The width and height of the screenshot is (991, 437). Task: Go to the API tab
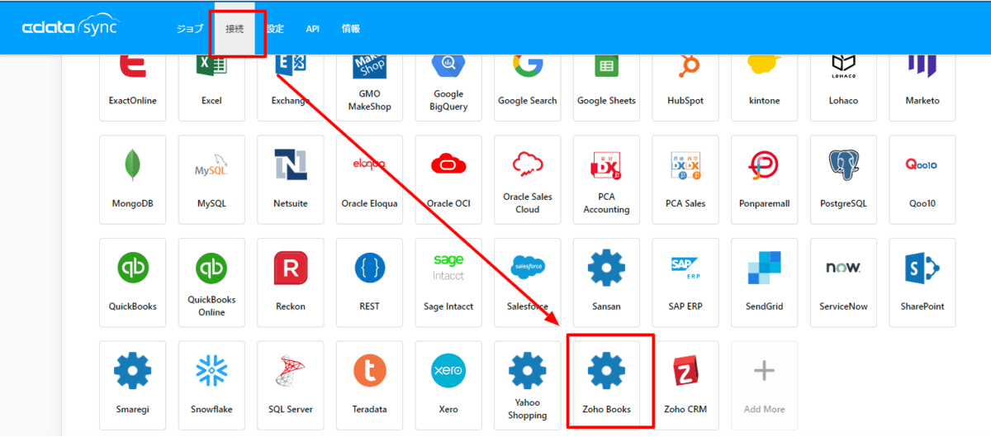point(313,29)
